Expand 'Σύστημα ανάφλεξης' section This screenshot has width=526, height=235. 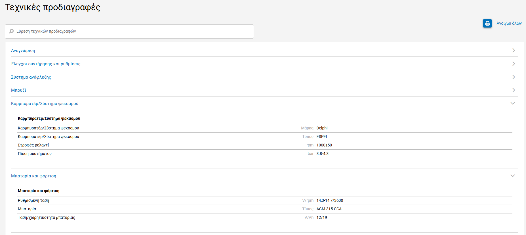pos(31,77)
